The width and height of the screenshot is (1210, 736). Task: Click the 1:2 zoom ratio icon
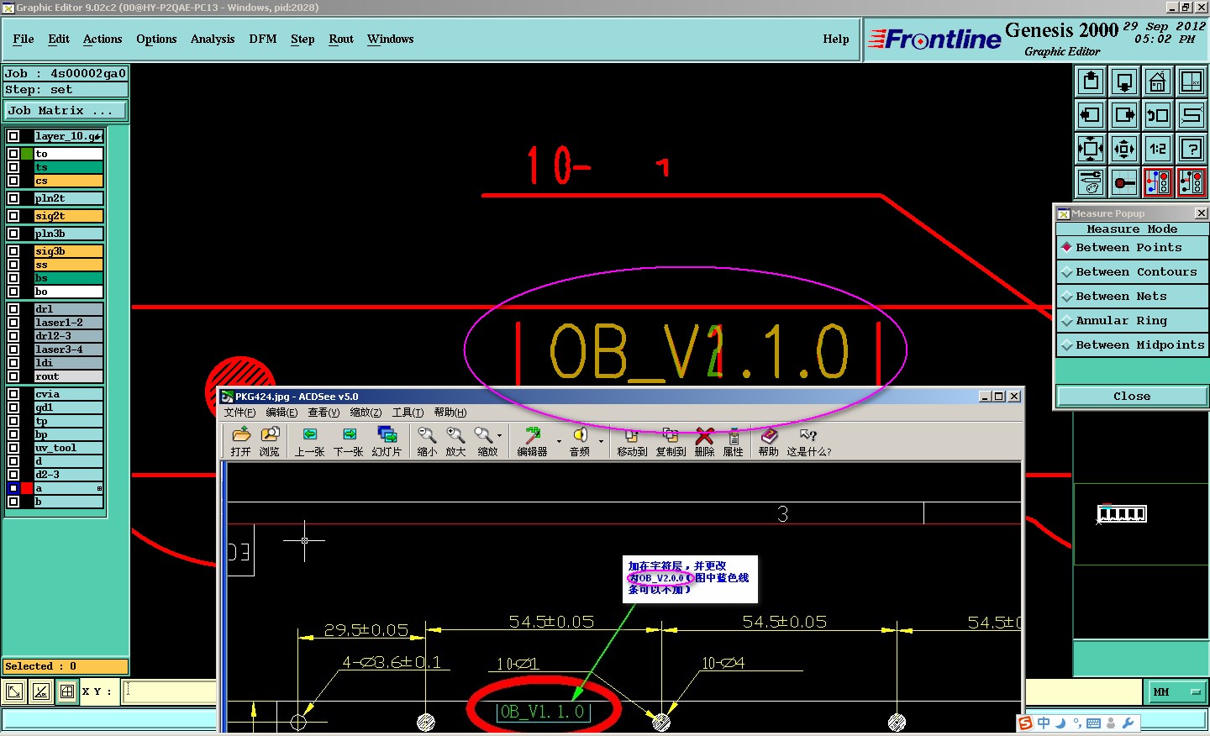1158,149
